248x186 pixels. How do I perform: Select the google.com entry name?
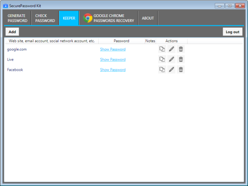[17, 49]
